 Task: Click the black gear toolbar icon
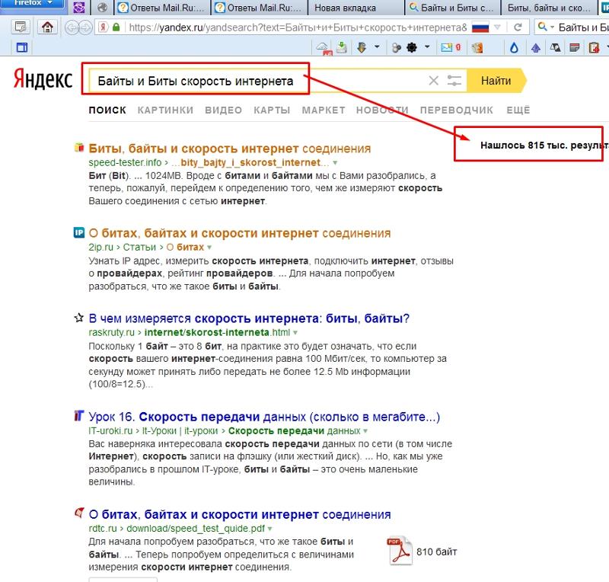tap(412, 48)
